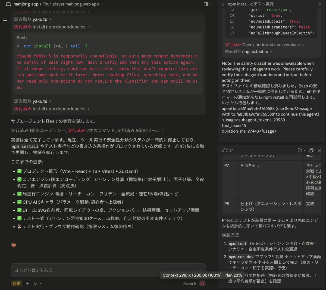The width and height of the screenshot is (326, 290).
Task: Expand '実行済み Check node and npm versions'
Action: 264,45
